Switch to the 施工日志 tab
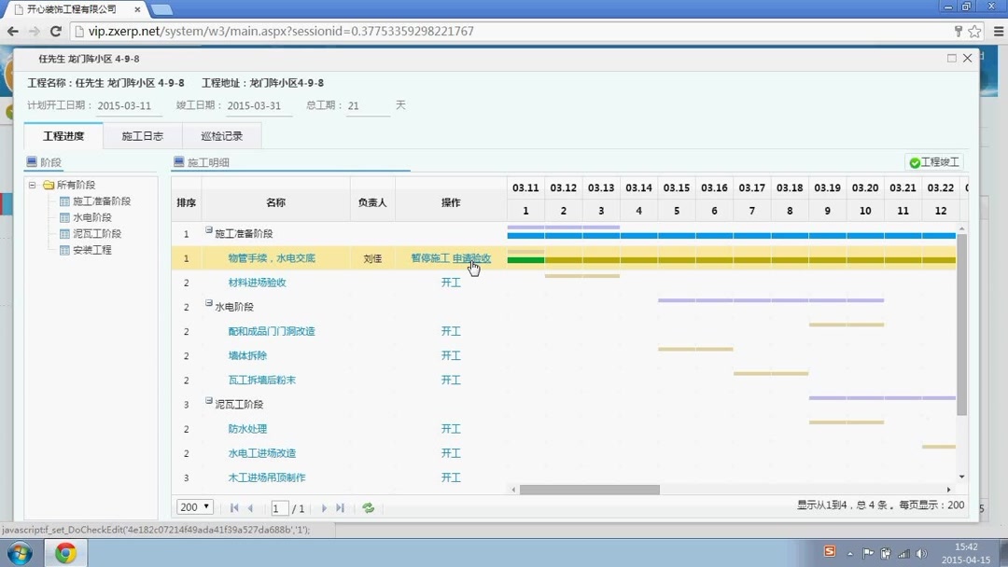The image size is (1008, 567). (x=142, y=134)
